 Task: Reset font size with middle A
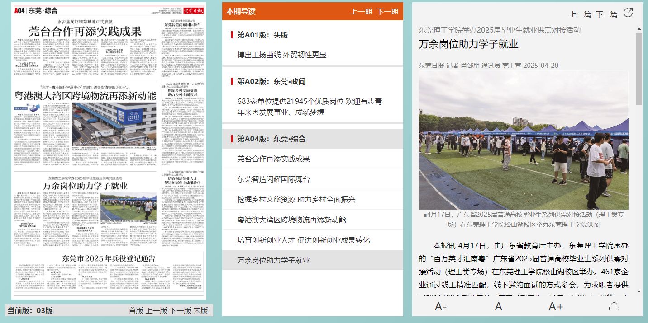pyautogui.click(x=498, y=307)
